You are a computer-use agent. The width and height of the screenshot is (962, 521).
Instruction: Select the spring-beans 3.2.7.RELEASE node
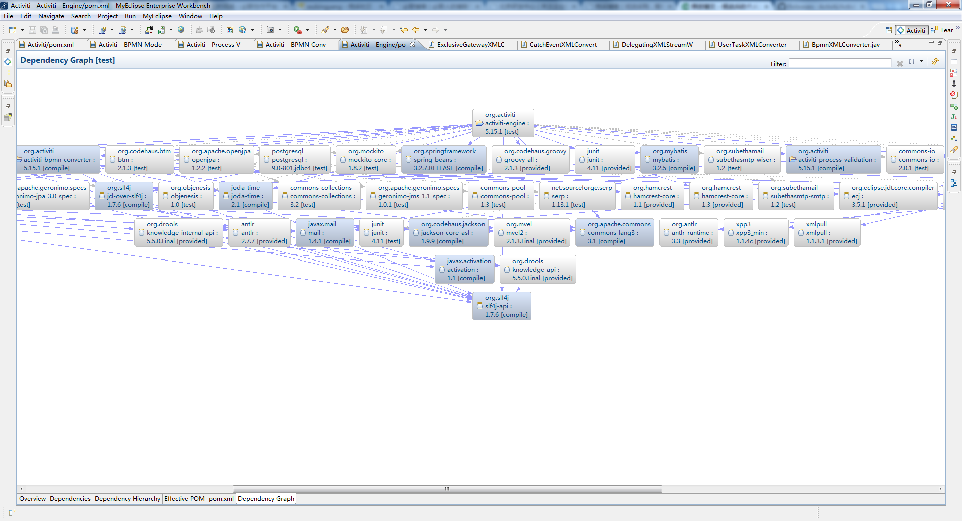444,160
